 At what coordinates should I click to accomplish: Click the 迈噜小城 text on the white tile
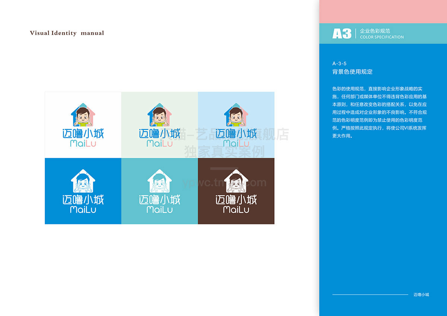click(x=83, y=134)
